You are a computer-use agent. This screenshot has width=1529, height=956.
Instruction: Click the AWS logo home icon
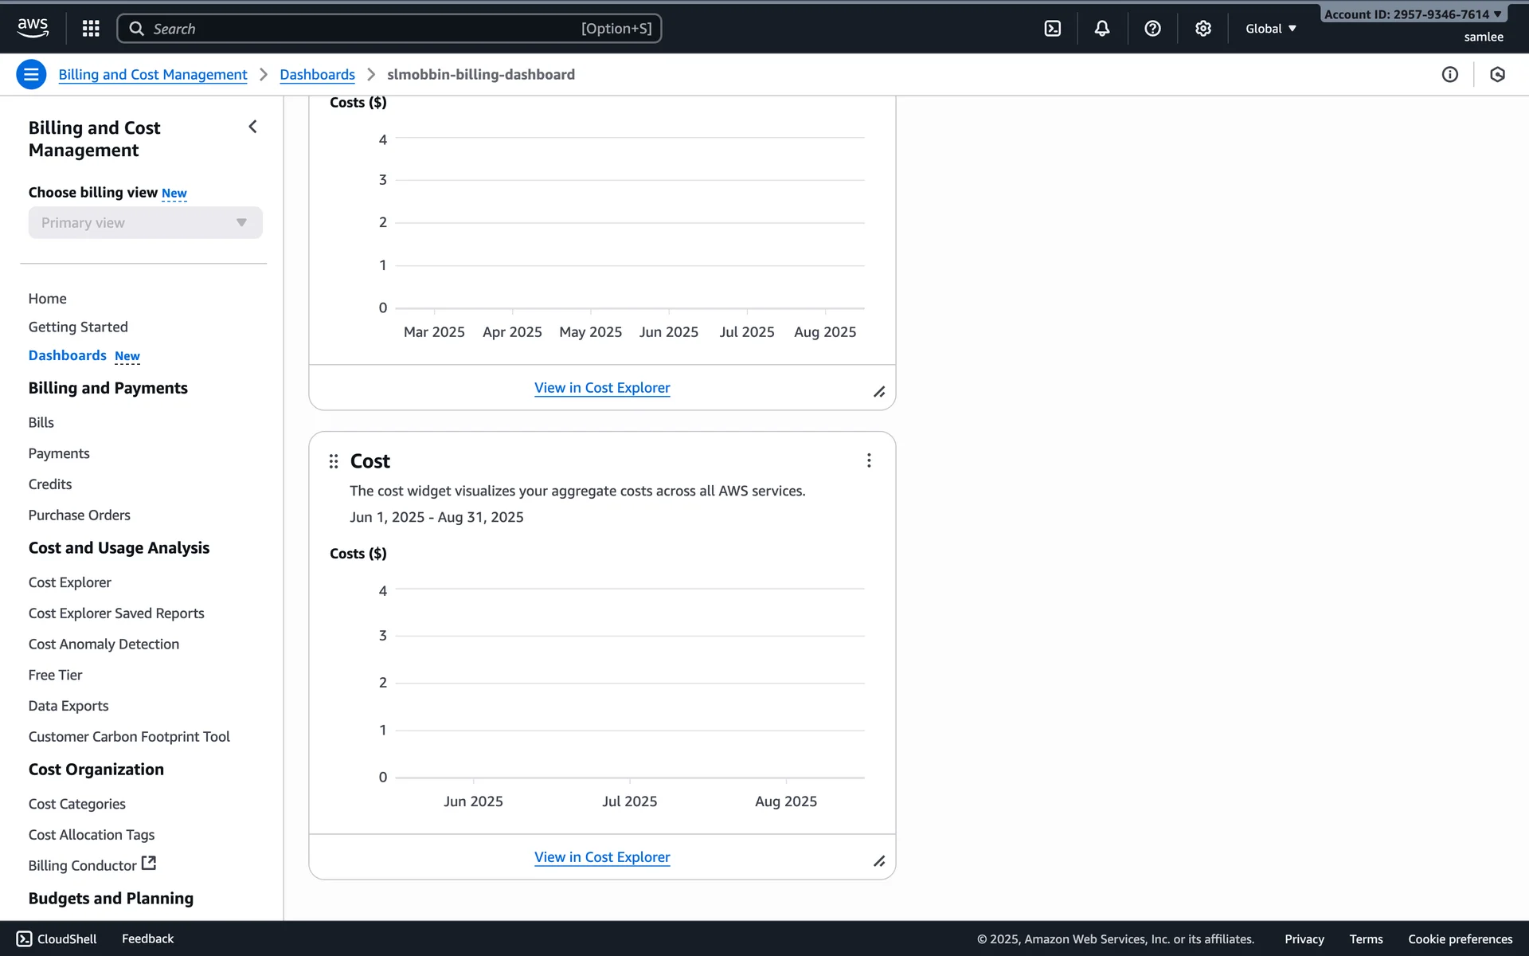[x=33, y=28]
